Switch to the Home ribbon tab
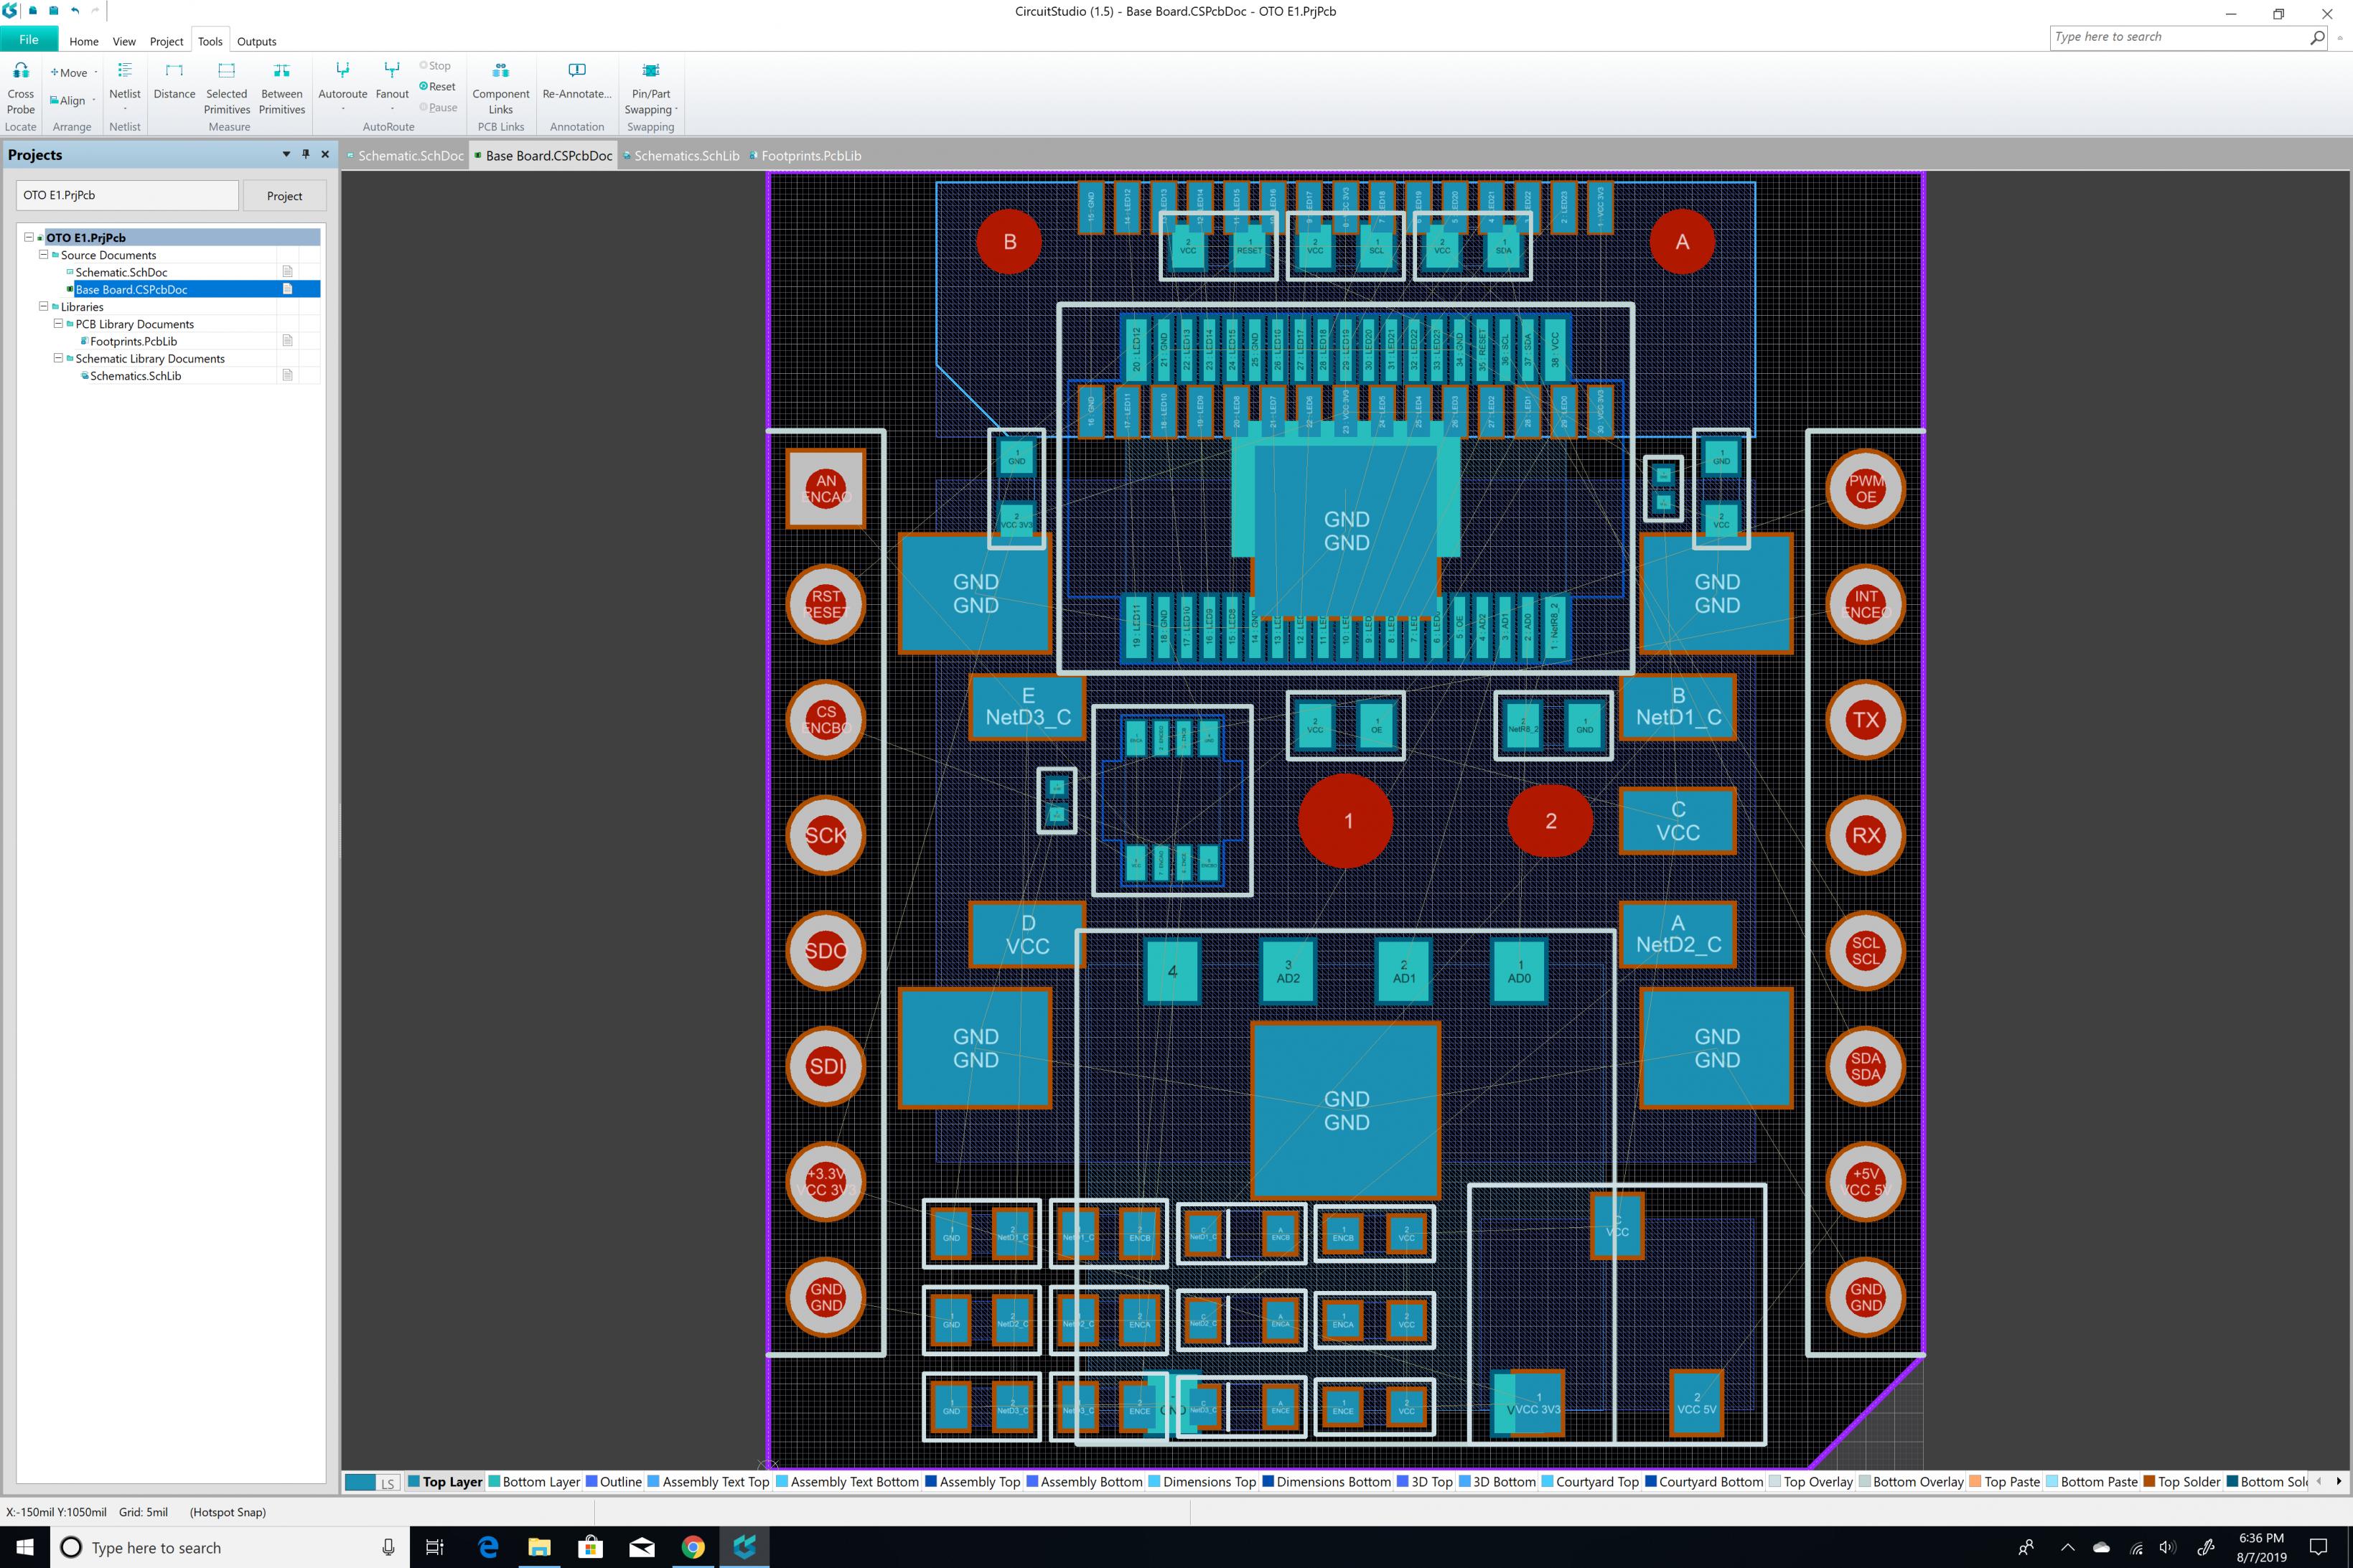The width and height of the screenshot is (2353, 1568). 84,41
